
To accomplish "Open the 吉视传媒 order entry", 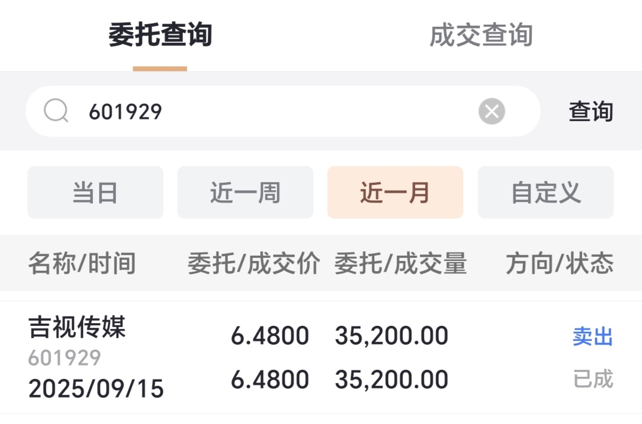I will pyautogui.click(x=77, y=328).
